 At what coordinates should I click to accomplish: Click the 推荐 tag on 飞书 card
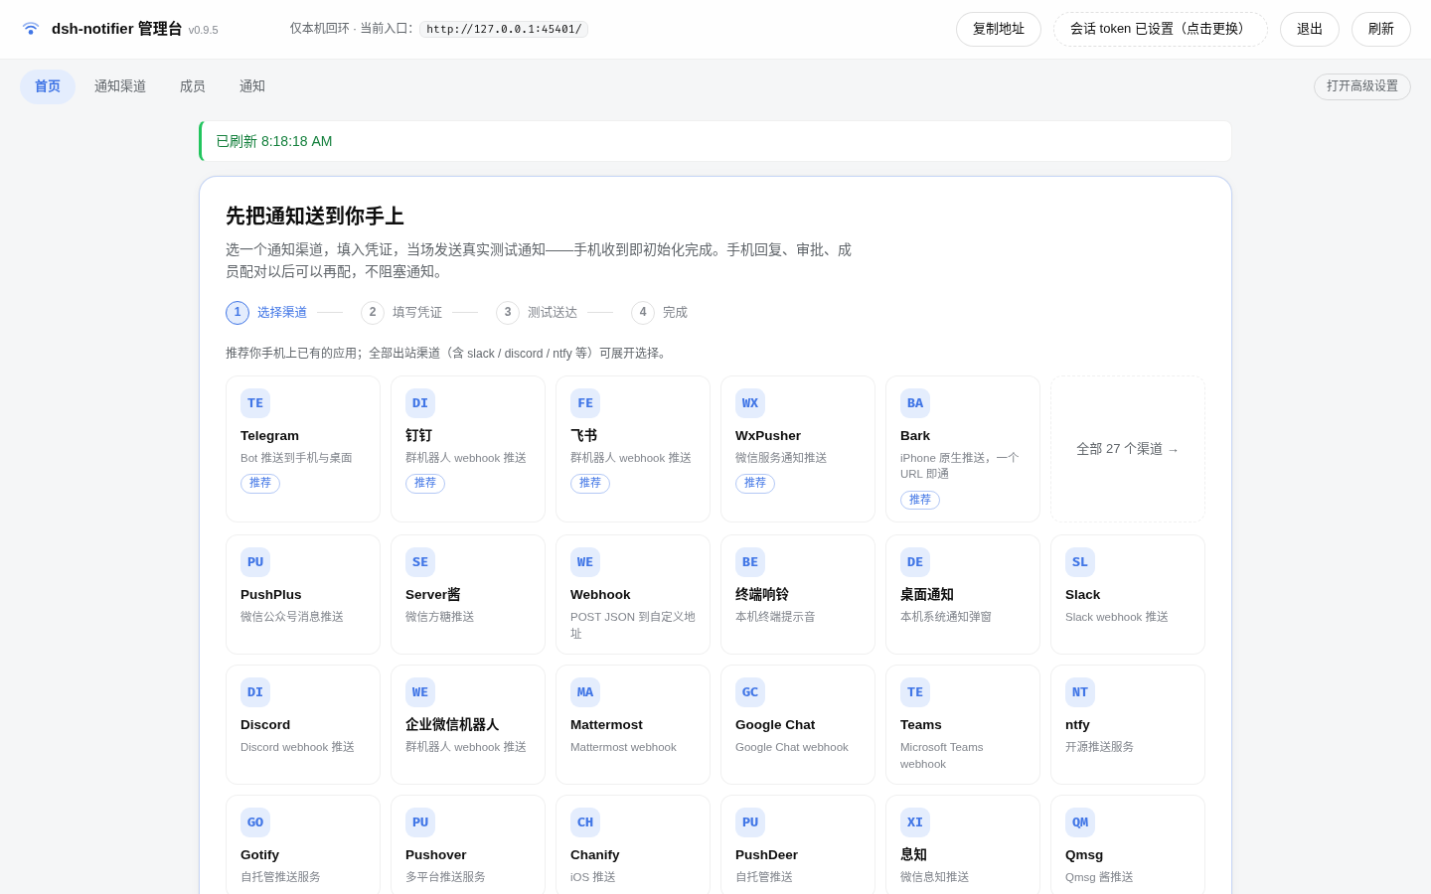tap(590, 484)
